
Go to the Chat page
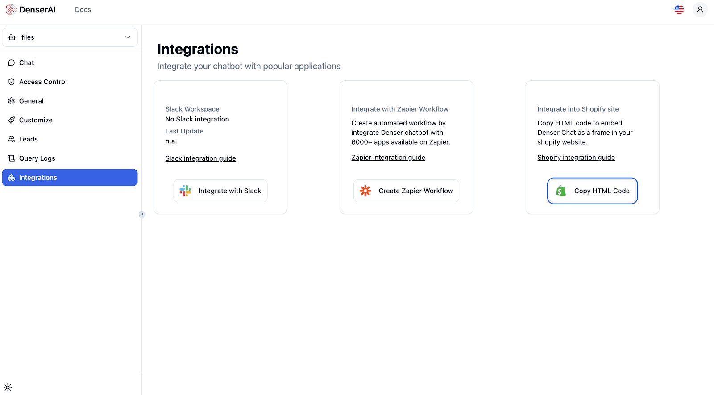70,63
